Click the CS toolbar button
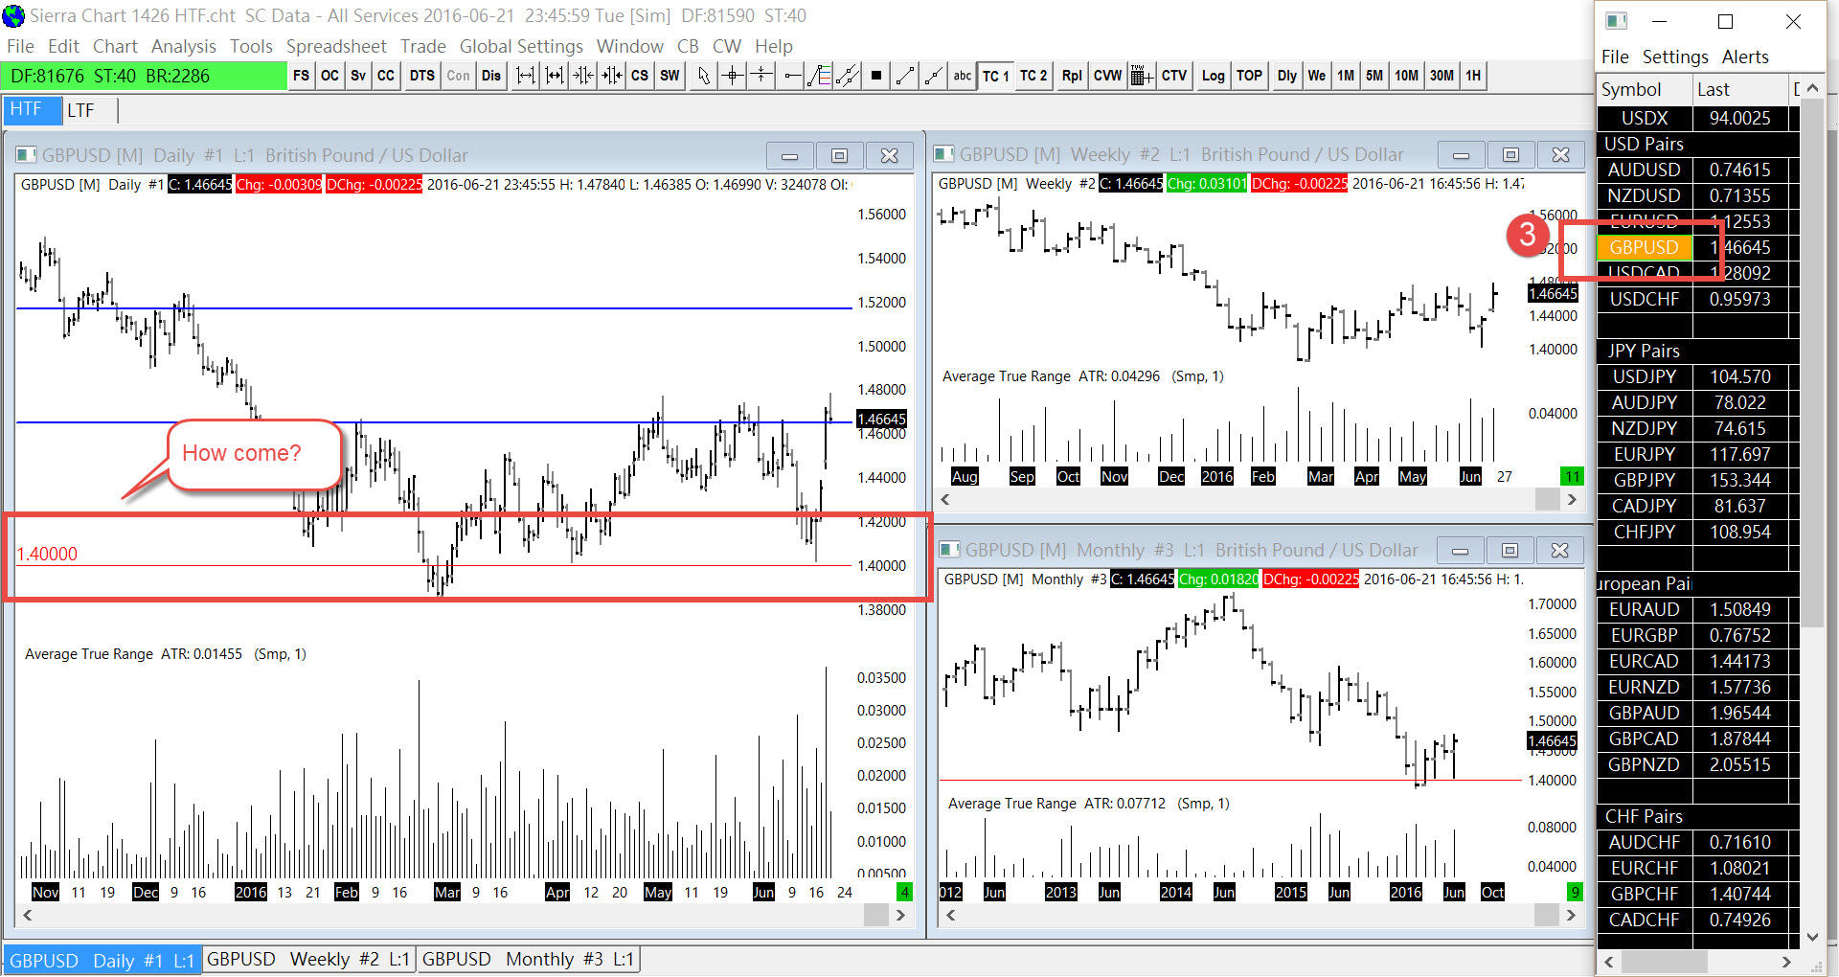Screen dimensions: 1839x977 (x=640, y=76)
